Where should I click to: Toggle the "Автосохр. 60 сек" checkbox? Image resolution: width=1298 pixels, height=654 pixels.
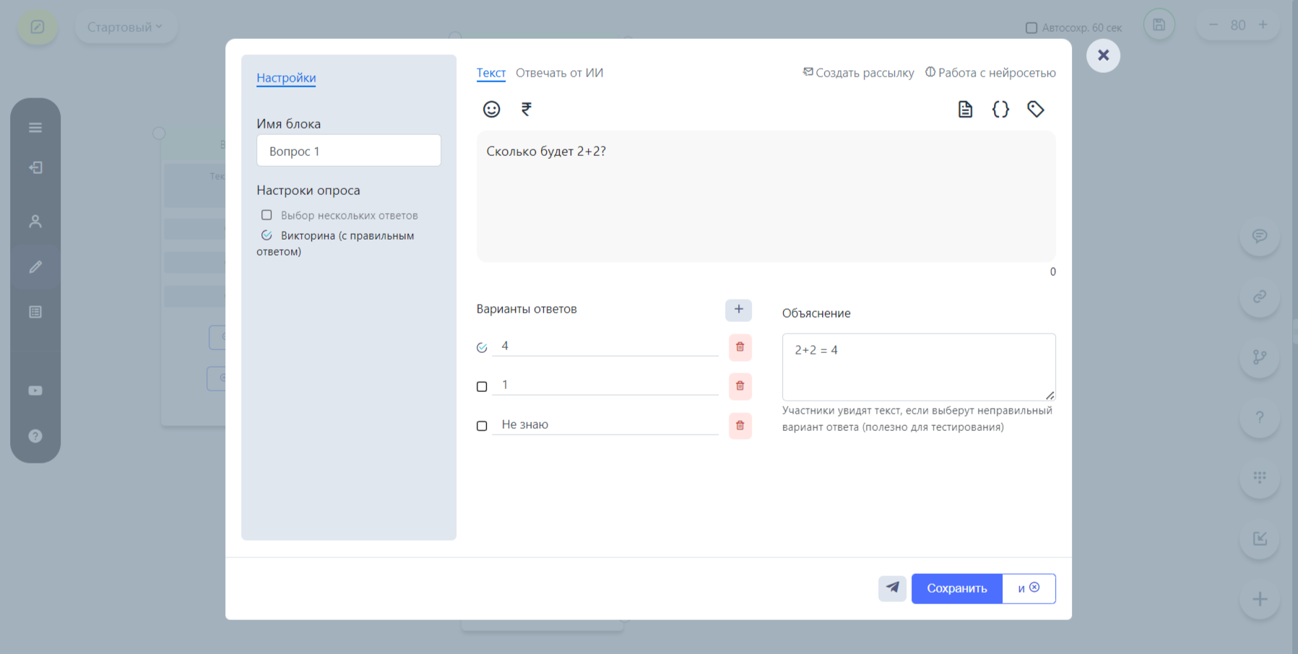[1031, 27]
